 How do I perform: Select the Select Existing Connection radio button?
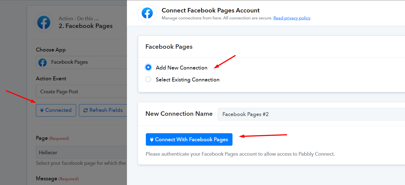148,79
